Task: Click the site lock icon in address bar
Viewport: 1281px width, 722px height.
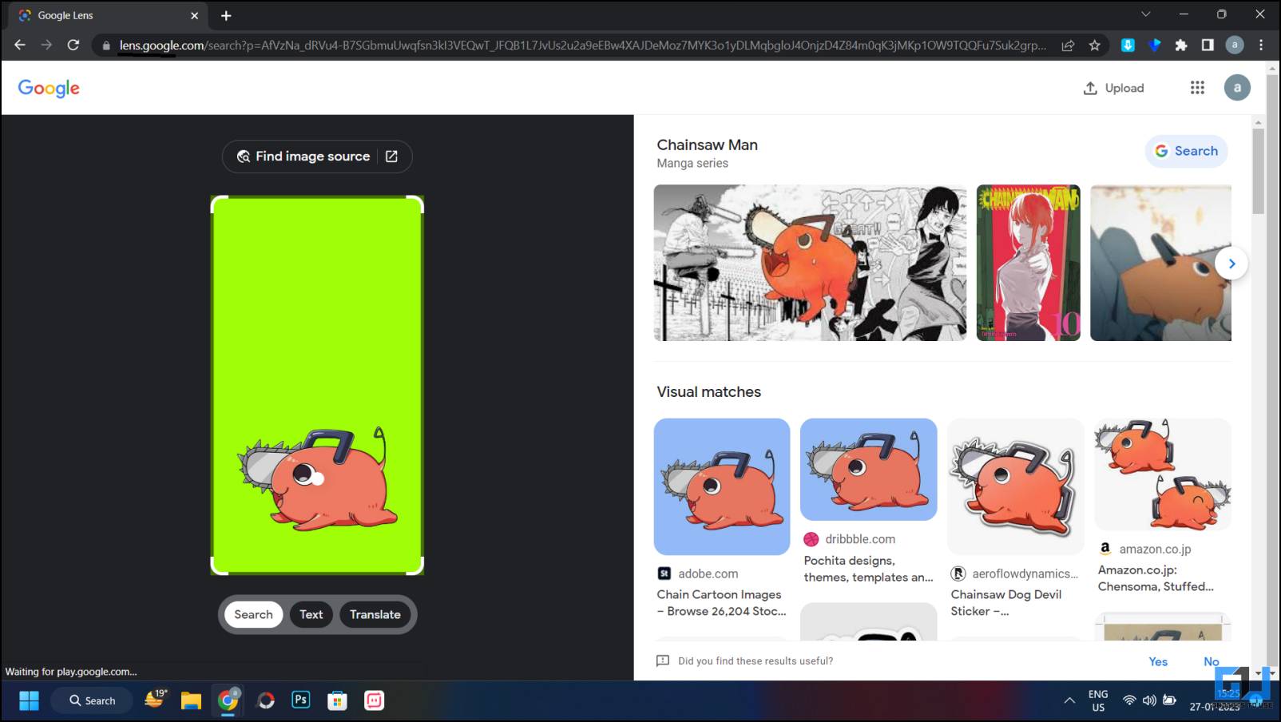Action: pos(105,46)
